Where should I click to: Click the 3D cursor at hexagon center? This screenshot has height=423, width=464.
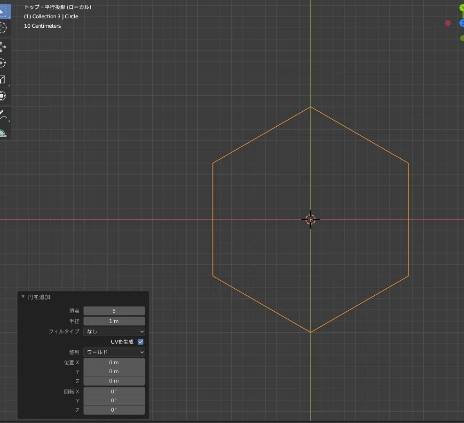(310, 220)
